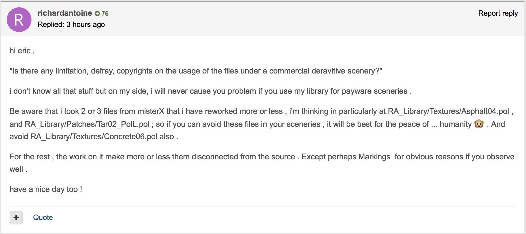Open the purple R avatar profile
The height and width of the screenshot is (234, 526).
point(19,20)
